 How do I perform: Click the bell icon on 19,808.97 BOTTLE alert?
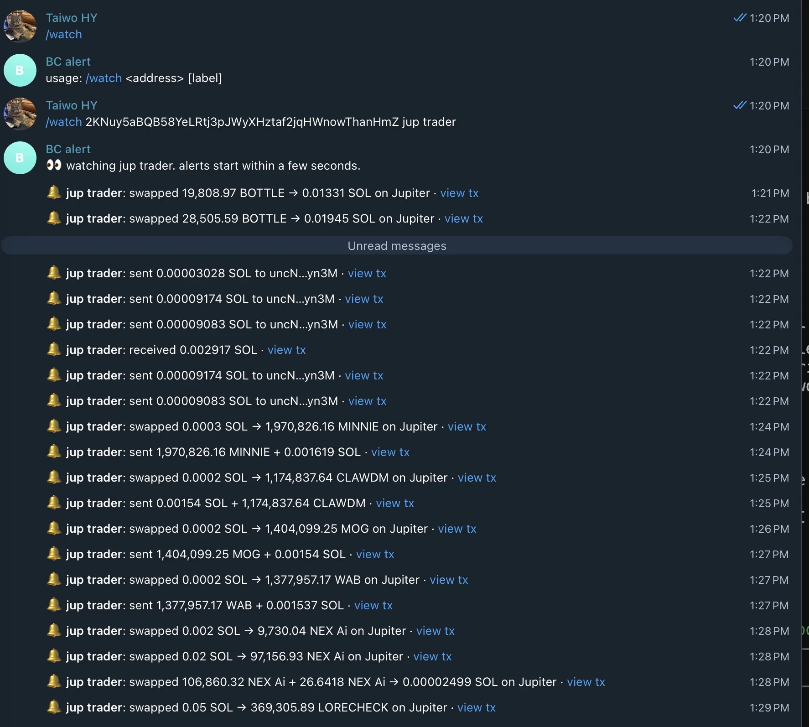tap(54, 192)
